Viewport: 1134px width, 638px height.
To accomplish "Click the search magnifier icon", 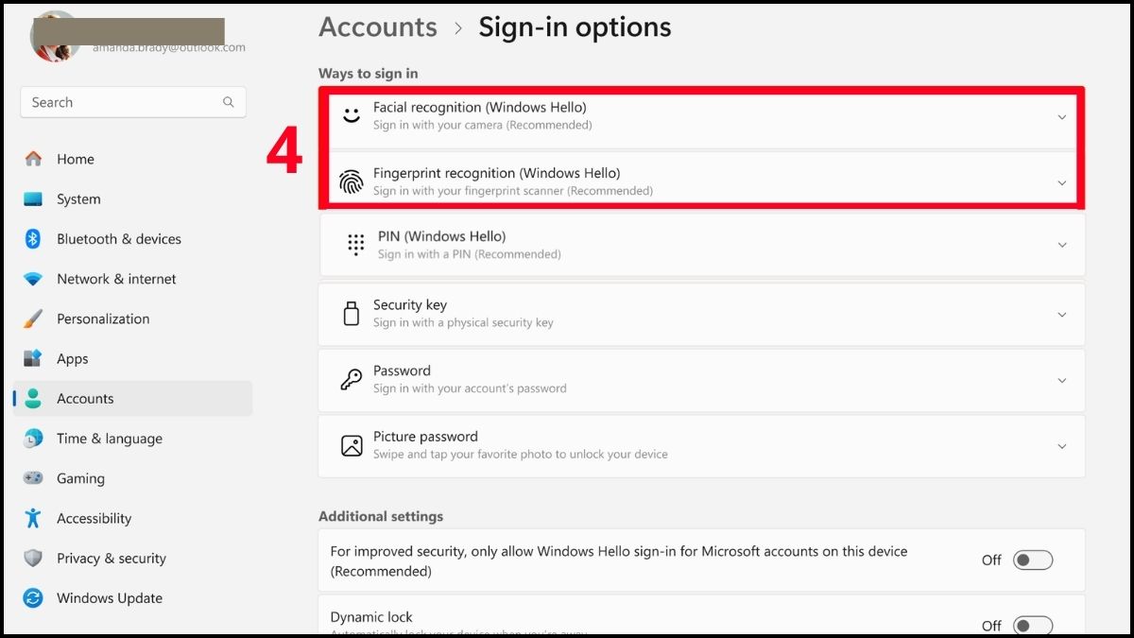I will [228, 102].
